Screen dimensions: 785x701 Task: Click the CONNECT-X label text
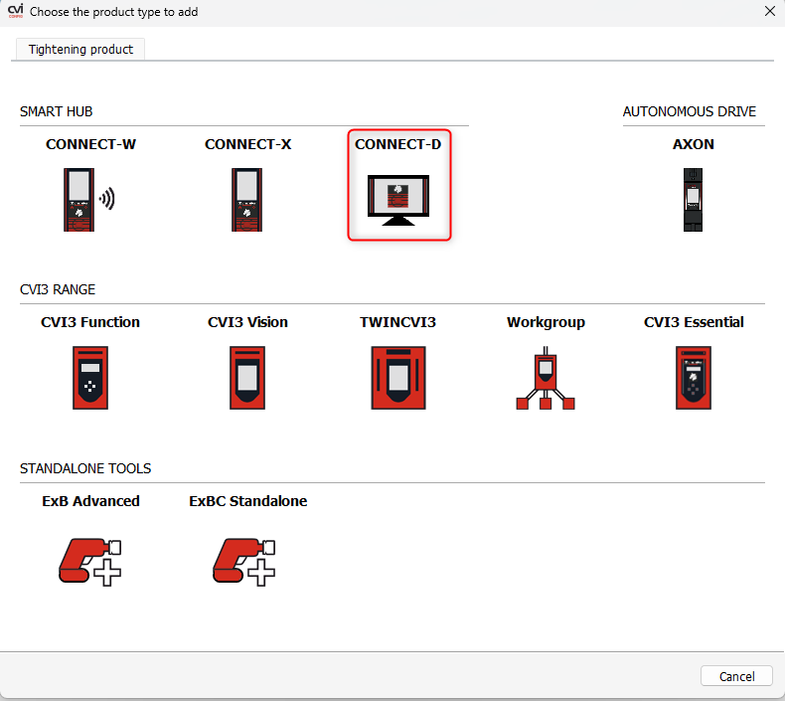[247, 144]
